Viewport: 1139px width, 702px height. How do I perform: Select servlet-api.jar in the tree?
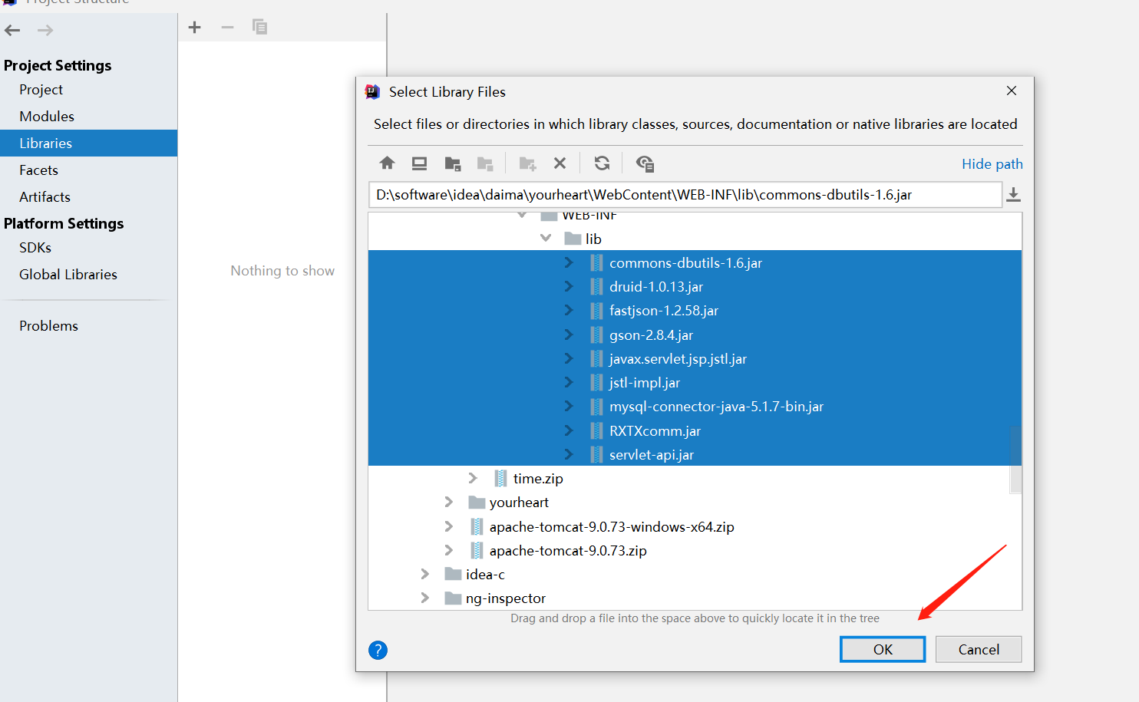click(x=695, y=455)
